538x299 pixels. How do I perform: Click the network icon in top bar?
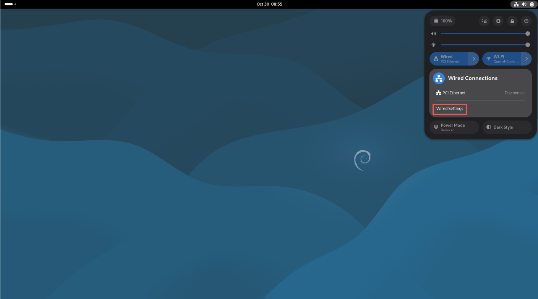tap(516, 4)
